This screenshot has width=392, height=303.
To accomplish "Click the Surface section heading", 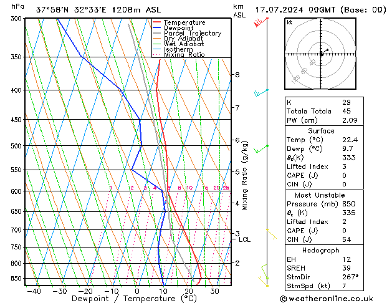I will pyautogui.click(x=321, y=131).
